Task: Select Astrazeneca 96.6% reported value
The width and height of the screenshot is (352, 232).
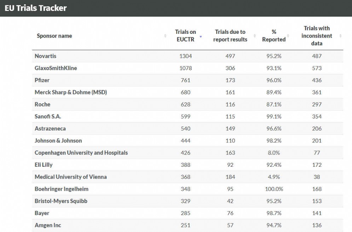Action: click(x=274, y=128)
